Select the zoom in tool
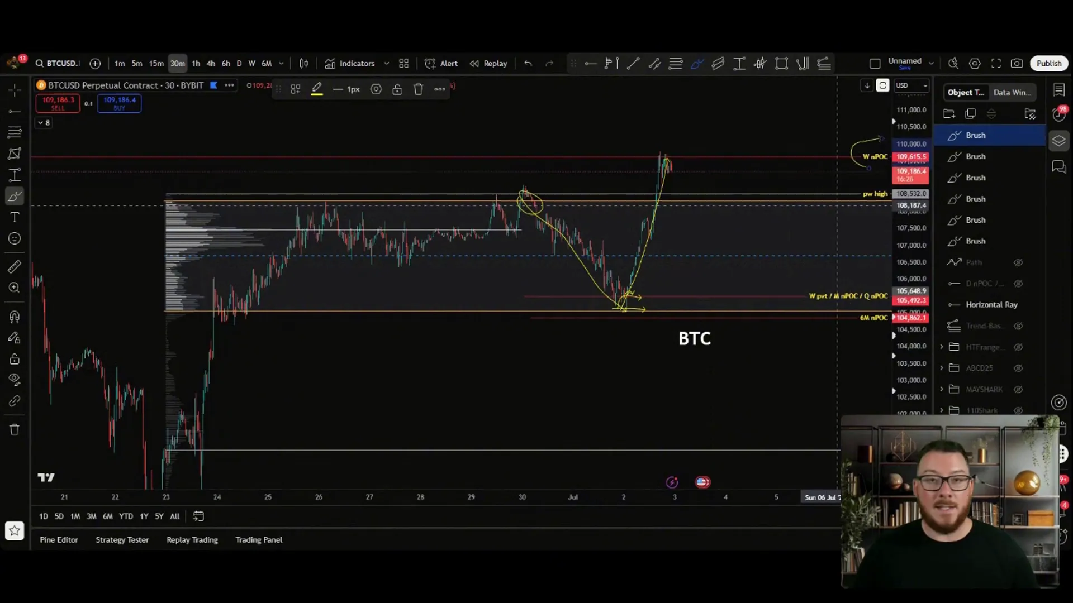This screenshot has height=603, width=1073. pos(15,288)
